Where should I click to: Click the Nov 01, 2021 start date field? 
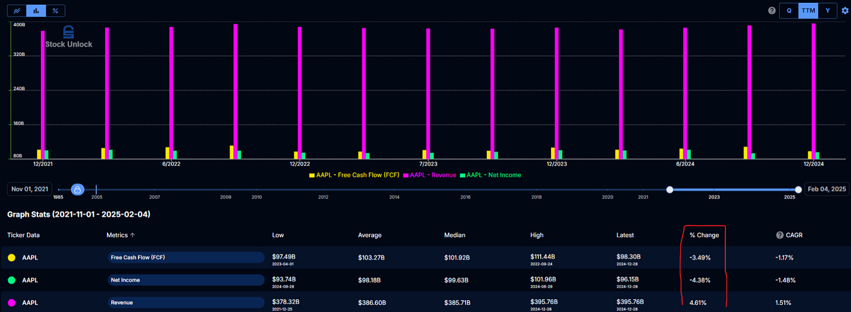tap(29, 189)
